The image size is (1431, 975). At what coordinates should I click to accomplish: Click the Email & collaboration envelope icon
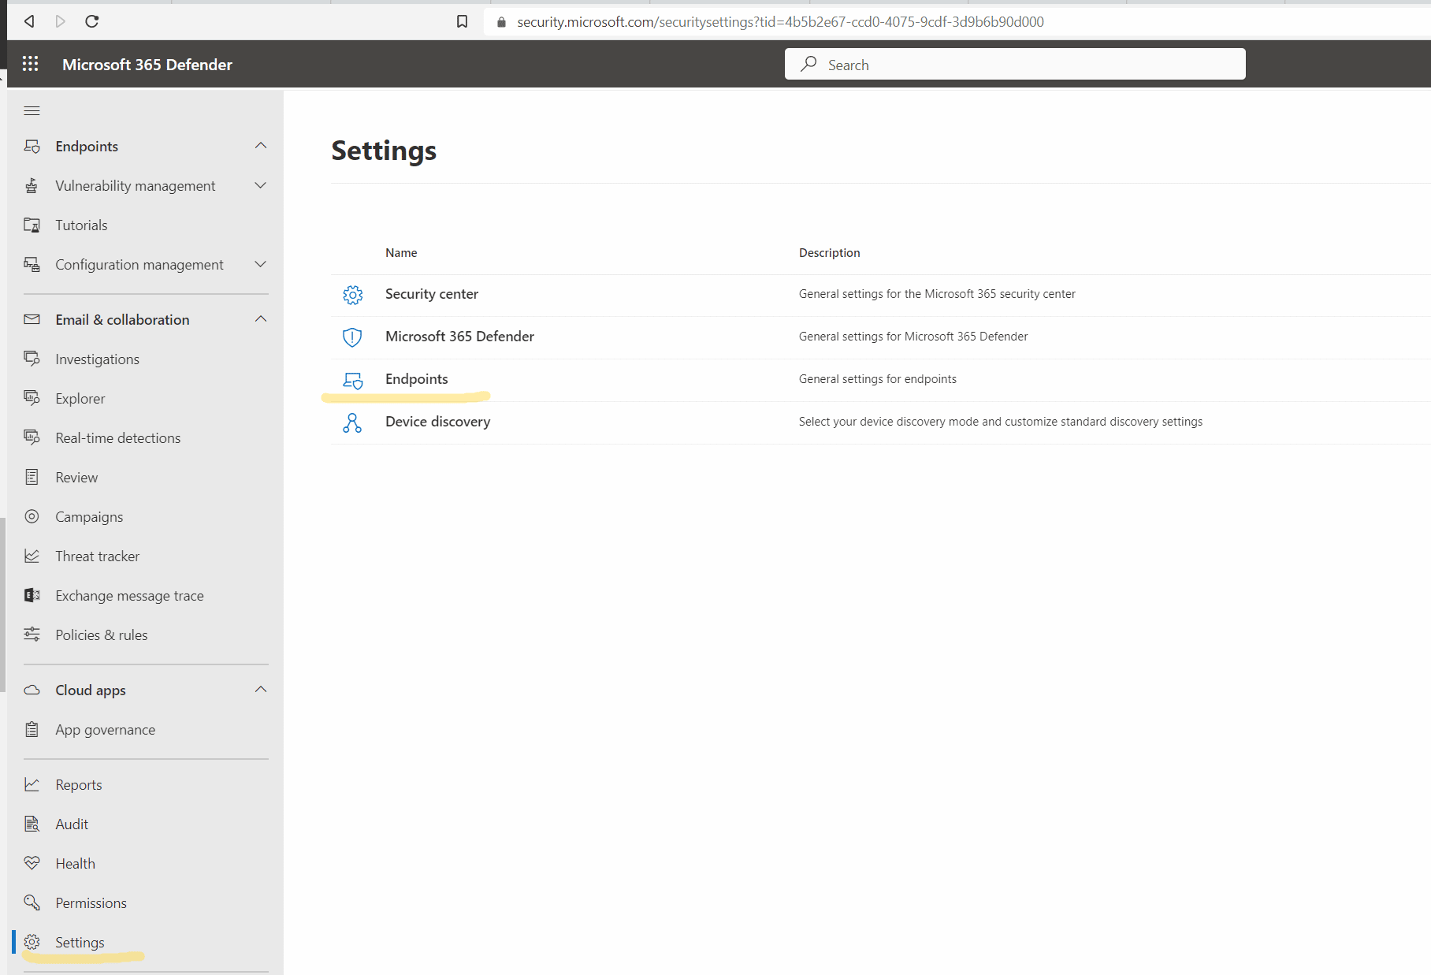click(x=32, y=319)
